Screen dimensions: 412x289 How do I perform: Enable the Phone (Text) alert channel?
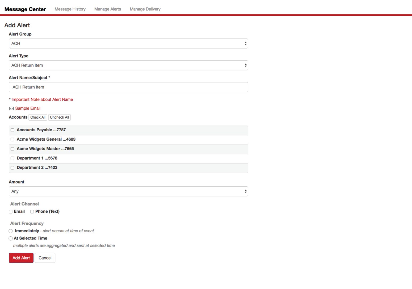(x=32, y=211)
